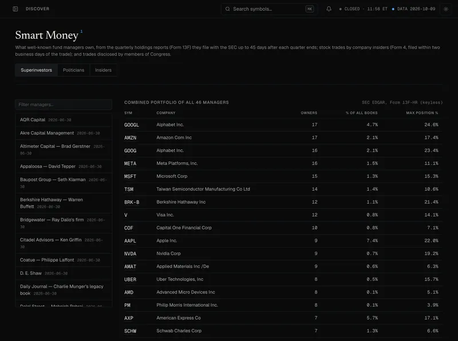Select Bridgewater — Ray Dalio's firm
This screenshot has height=341, width=458.
tap(64, 223)
